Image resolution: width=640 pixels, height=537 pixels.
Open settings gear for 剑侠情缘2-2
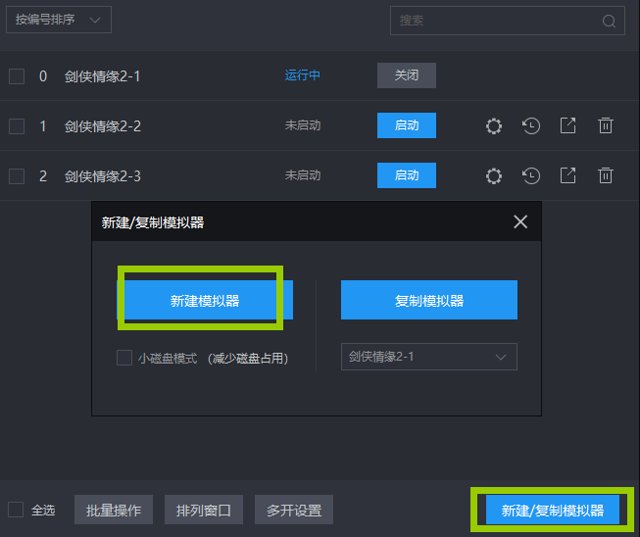coord(493,125)
